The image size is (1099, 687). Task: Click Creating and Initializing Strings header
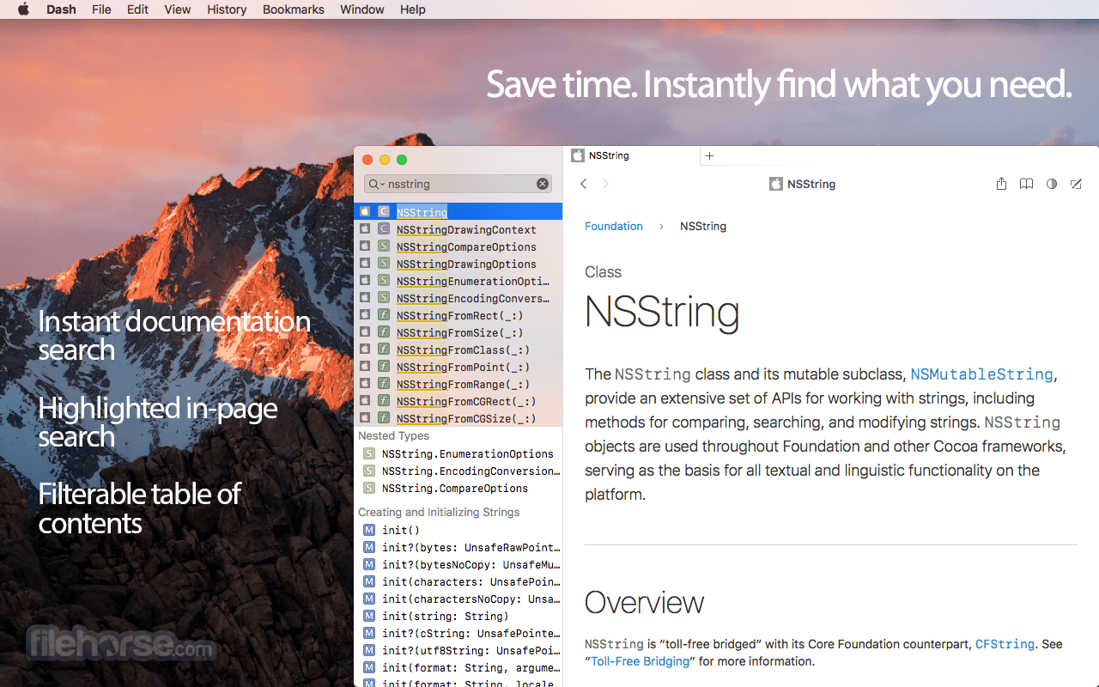click(439, 512)
